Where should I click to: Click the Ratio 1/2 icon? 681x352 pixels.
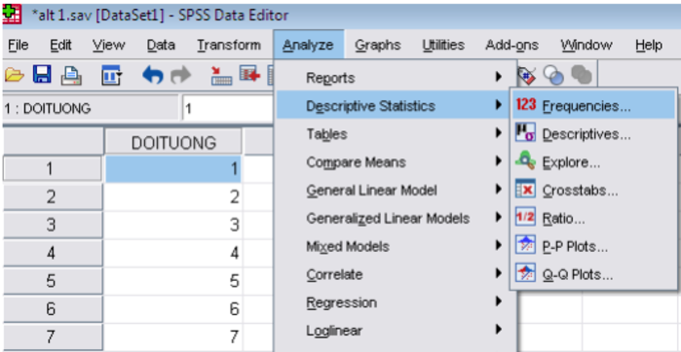(525, 217)
